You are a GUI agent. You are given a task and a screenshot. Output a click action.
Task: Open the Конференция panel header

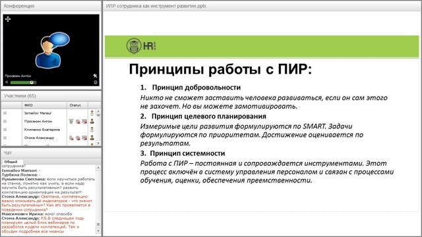coord(51,6)
